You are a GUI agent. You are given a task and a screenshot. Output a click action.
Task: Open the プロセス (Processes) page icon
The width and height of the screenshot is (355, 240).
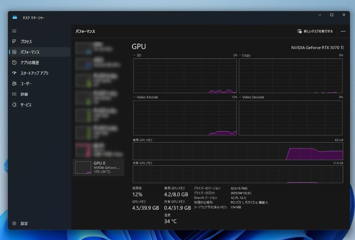tap(14, 41)
